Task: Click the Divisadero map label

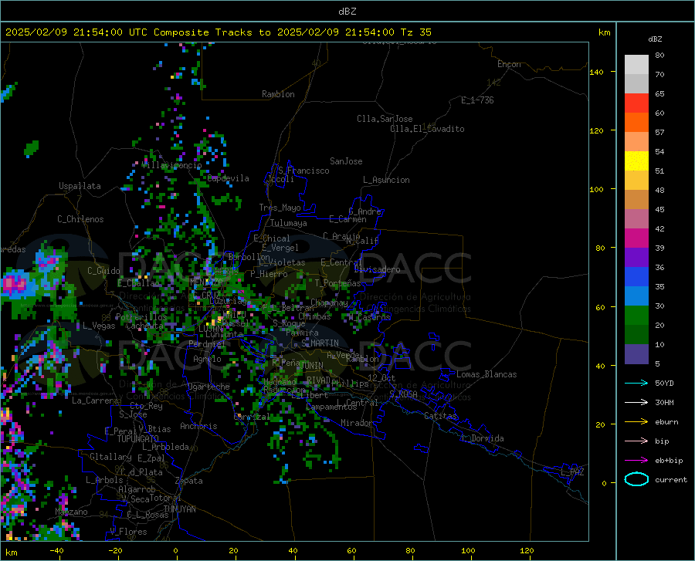Action: pos(377,269)
